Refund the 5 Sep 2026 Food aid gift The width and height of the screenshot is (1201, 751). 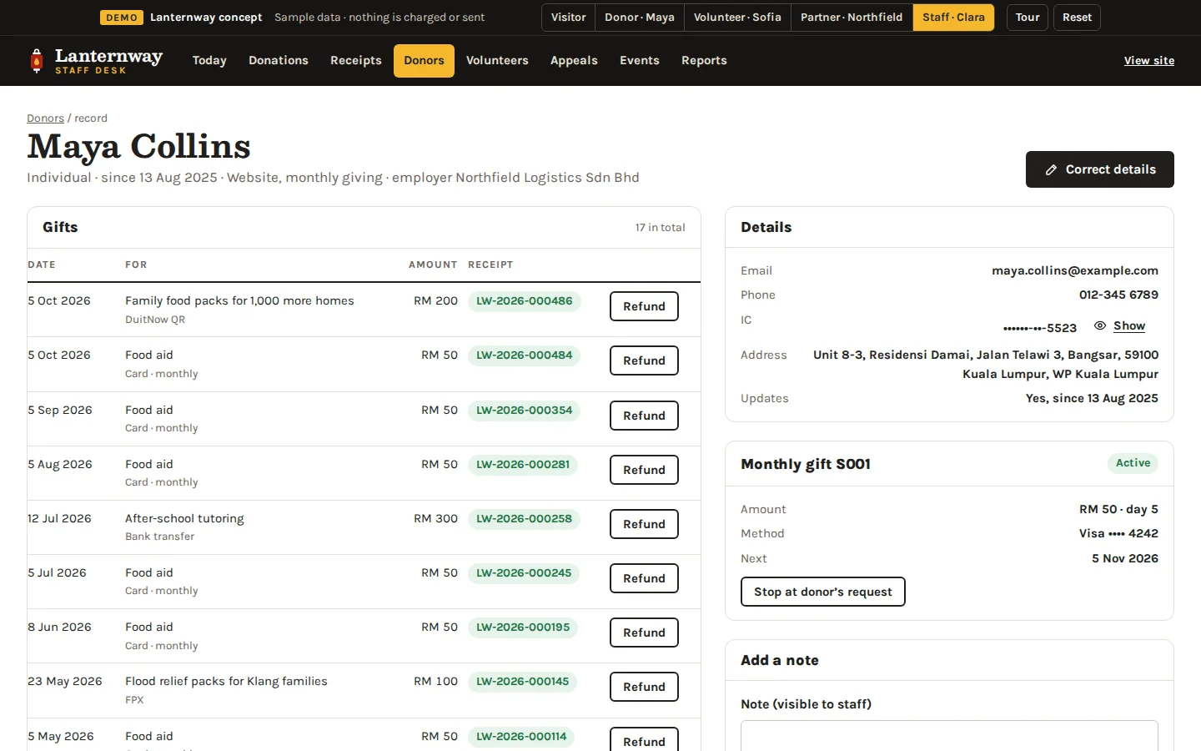point(644,416)
